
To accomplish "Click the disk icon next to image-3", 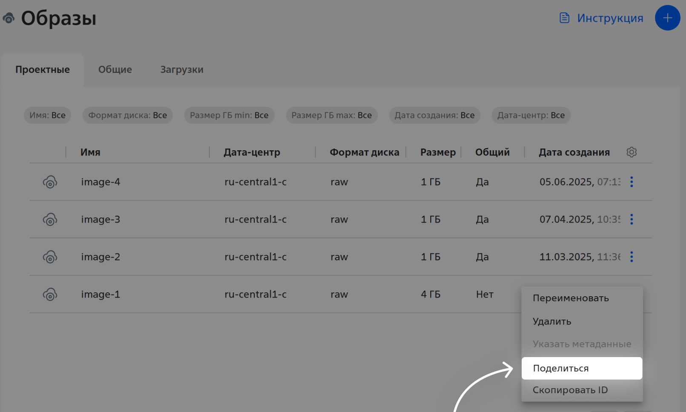I will 50,220.
